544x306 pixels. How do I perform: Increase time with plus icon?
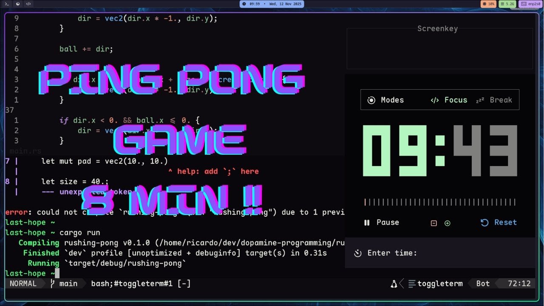(448, 223)
